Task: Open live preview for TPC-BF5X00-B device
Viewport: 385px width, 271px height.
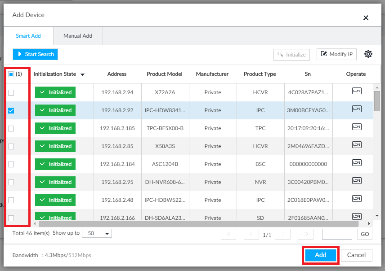Action: 356,127
